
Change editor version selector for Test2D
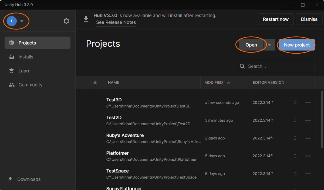(x=295, y=120)
